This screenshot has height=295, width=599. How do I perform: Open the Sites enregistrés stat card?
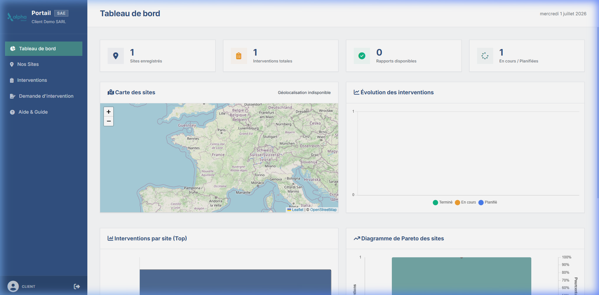pyautogui.click(x=158, y=56)
